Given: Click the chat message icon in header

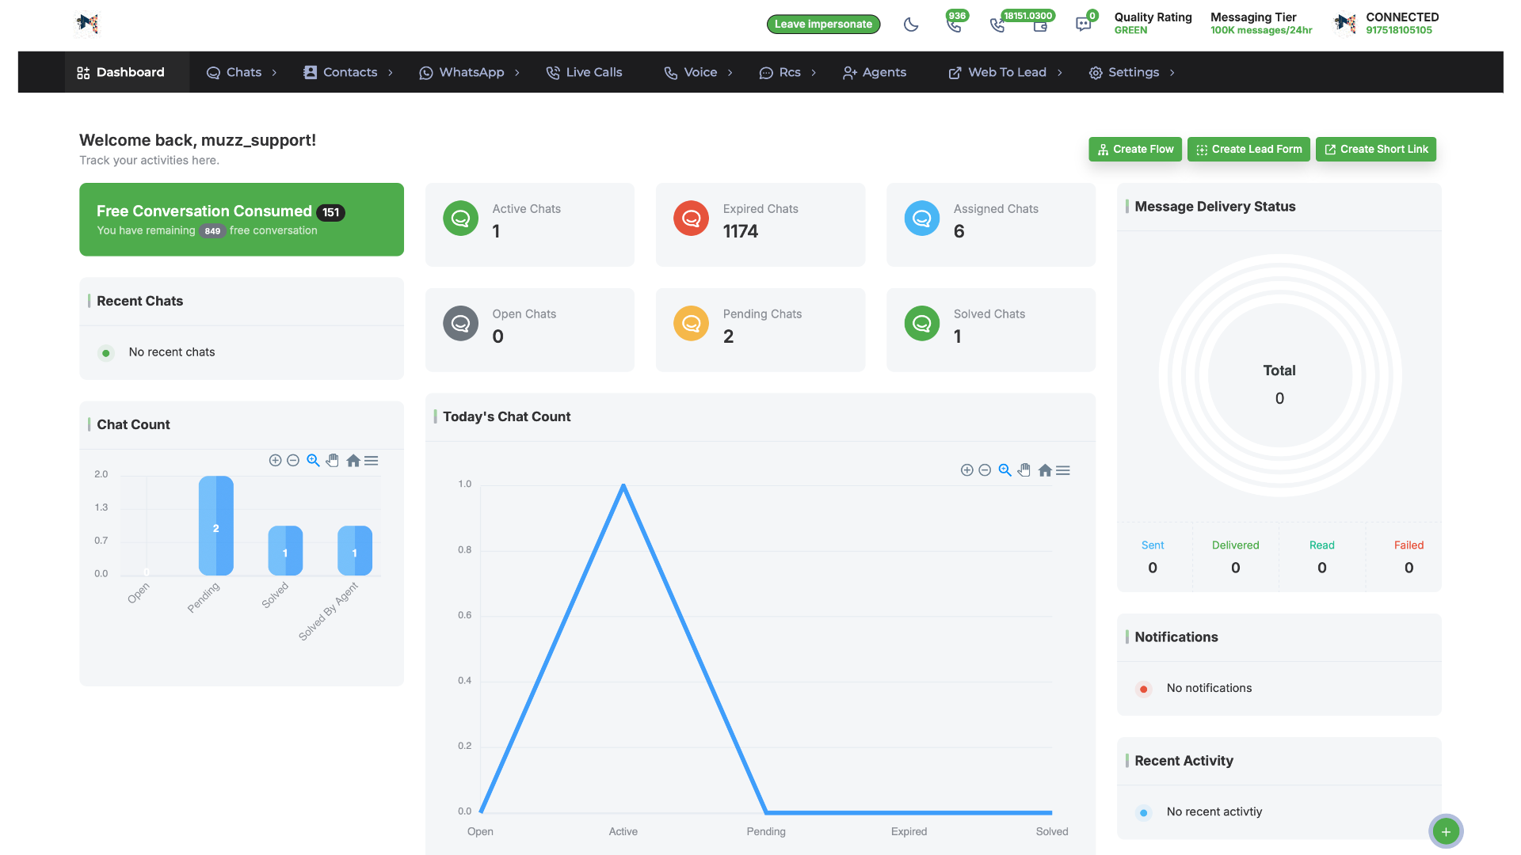Looking at the screenshot, I should pos(1083,25).
